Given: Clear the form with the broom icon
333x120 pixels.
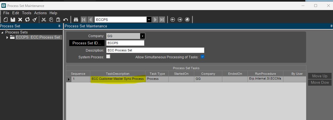Looking at the screenshot, I should tap(34, 20).
